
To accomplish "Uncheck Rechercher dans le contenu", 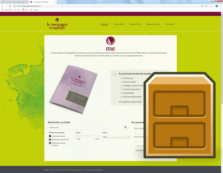I will 50,143.
